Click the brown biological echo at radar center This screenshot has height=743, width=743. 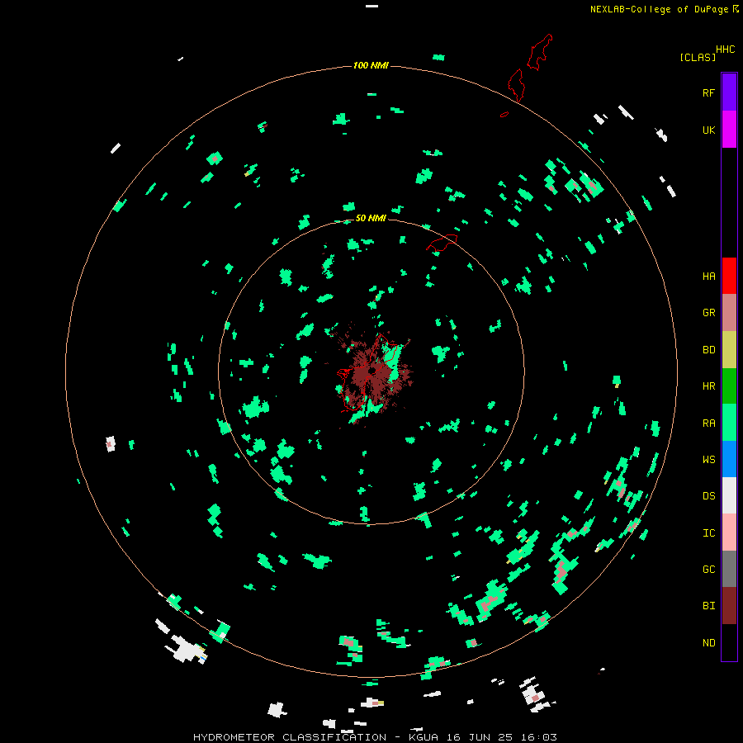pyautogui.click(x=374, y=372)
